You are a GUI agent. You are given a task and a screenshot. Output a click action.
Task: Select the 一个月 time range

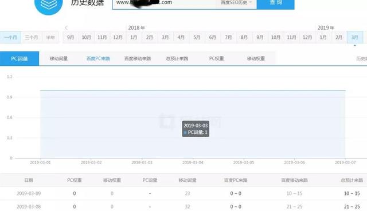10,37
